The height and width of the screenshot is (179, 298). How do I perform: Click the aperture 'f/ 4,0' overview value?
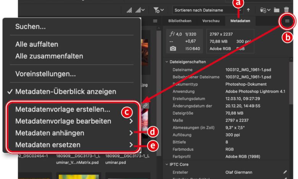coord(176,34)
